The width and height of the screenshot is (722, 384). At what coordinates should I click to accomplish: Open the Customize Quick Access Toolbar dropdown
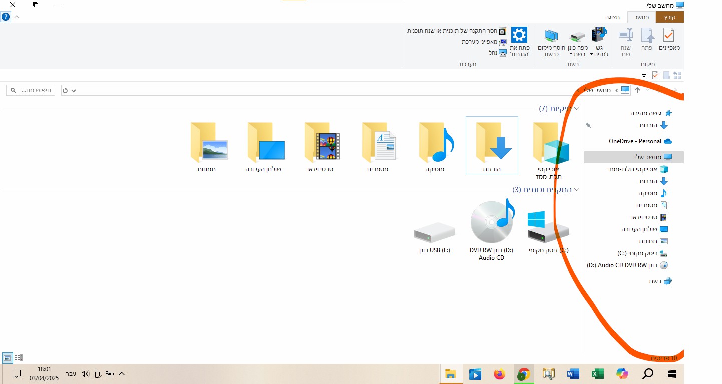644,76
